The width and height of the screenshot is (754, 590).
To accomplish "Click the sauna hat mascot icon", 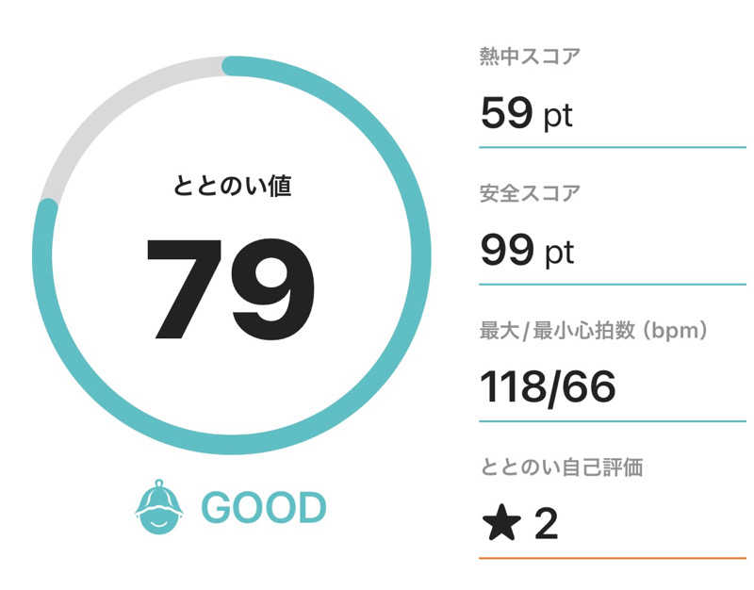I will 158,507.
